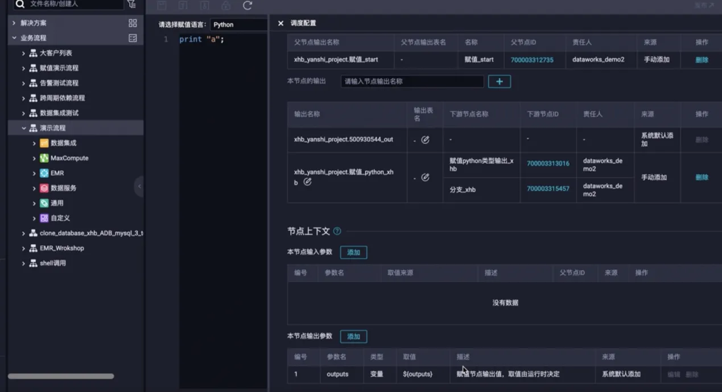722x392 pixels.
Task: Expand the 数据集成测试 workflow
Action: [23, 113]
